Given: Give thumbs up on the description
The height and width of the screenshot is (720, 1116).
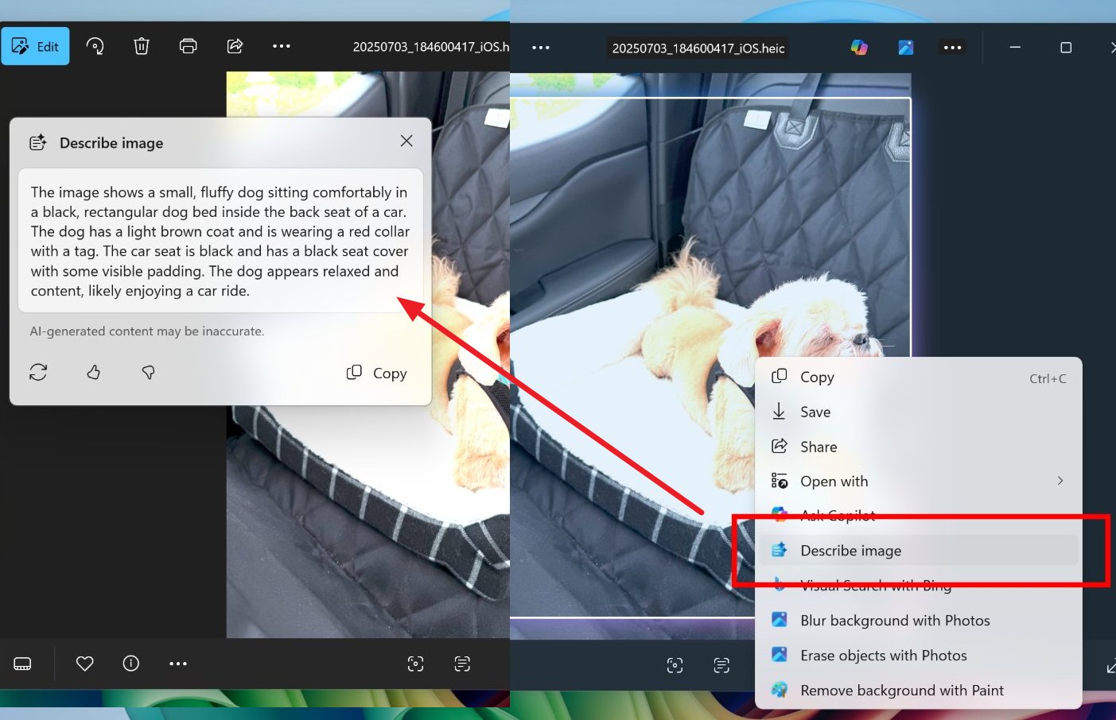Looking at the screenshot, I should (x=93, y=372).
